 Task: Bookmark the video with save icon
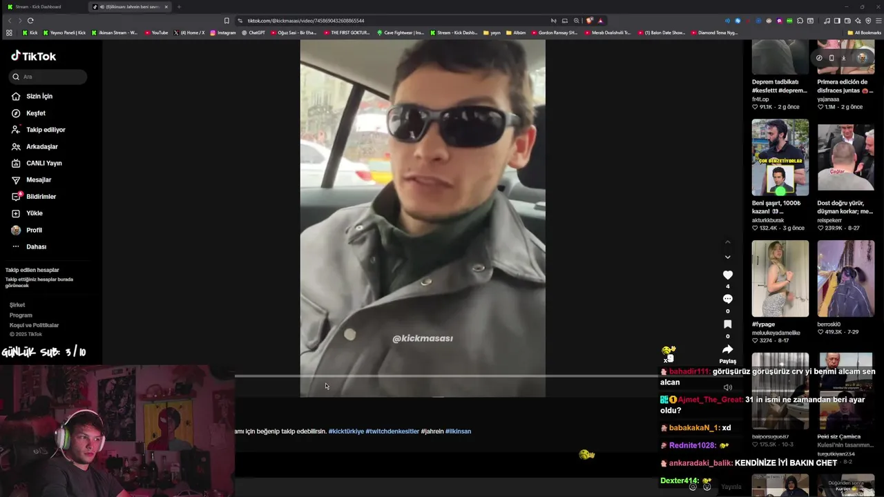point(727,324)
